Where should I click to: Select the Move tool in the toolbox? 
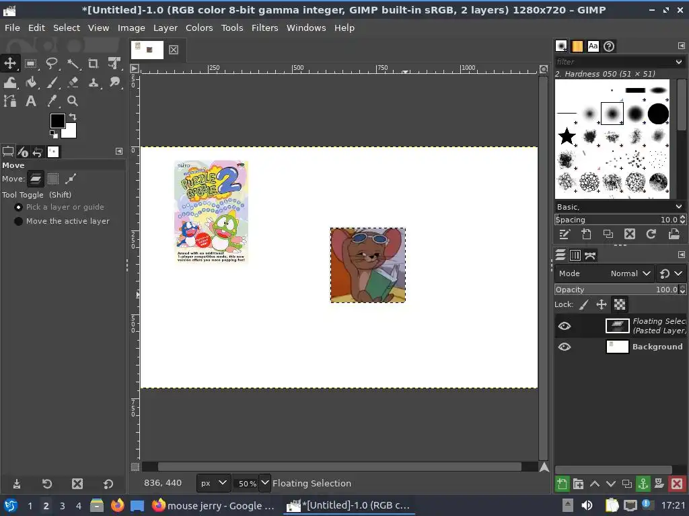click(x=10, y=63)
